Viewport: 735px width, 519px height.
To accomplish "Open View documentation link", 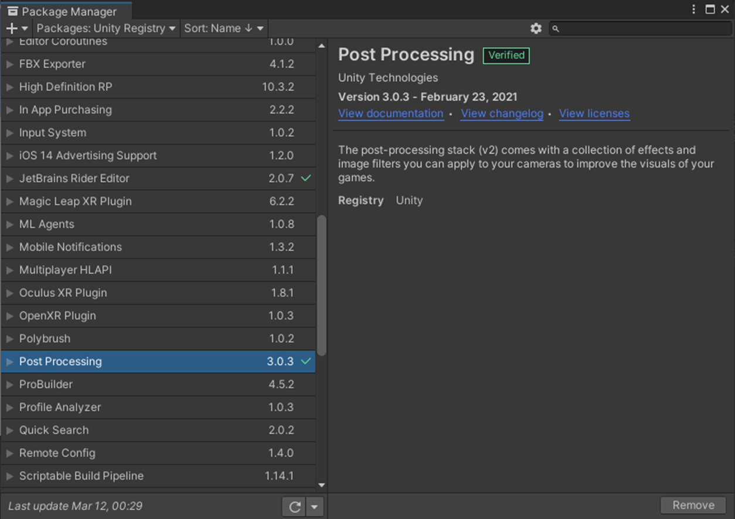I will 391,114.
